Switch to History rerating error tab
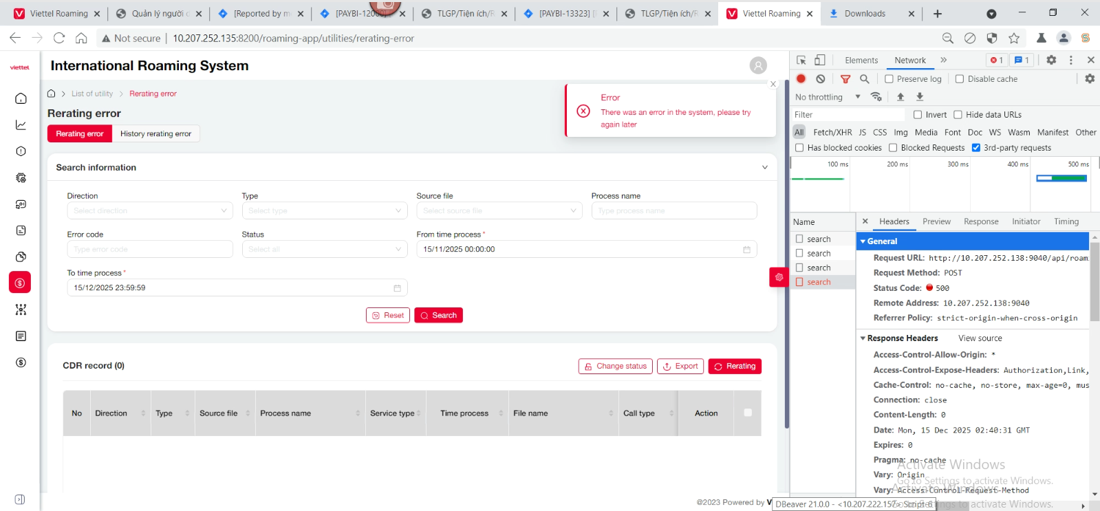The image size is (1100, 511). pos(155,133)
